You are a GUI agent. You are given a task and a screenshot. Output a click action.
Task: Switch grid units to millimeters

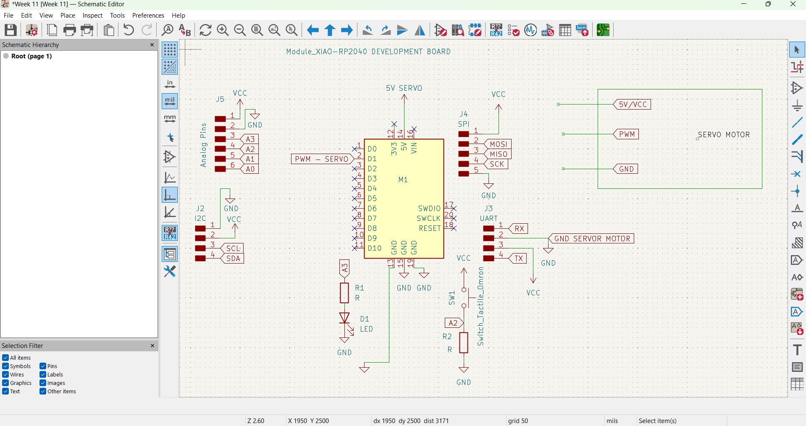[x=170, y=118]
